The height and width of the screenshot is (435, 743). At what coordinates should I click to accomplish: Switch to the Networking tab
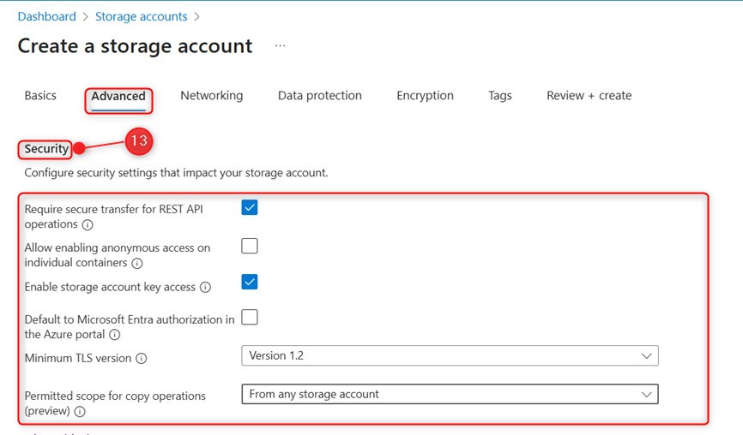pos(211,96)
